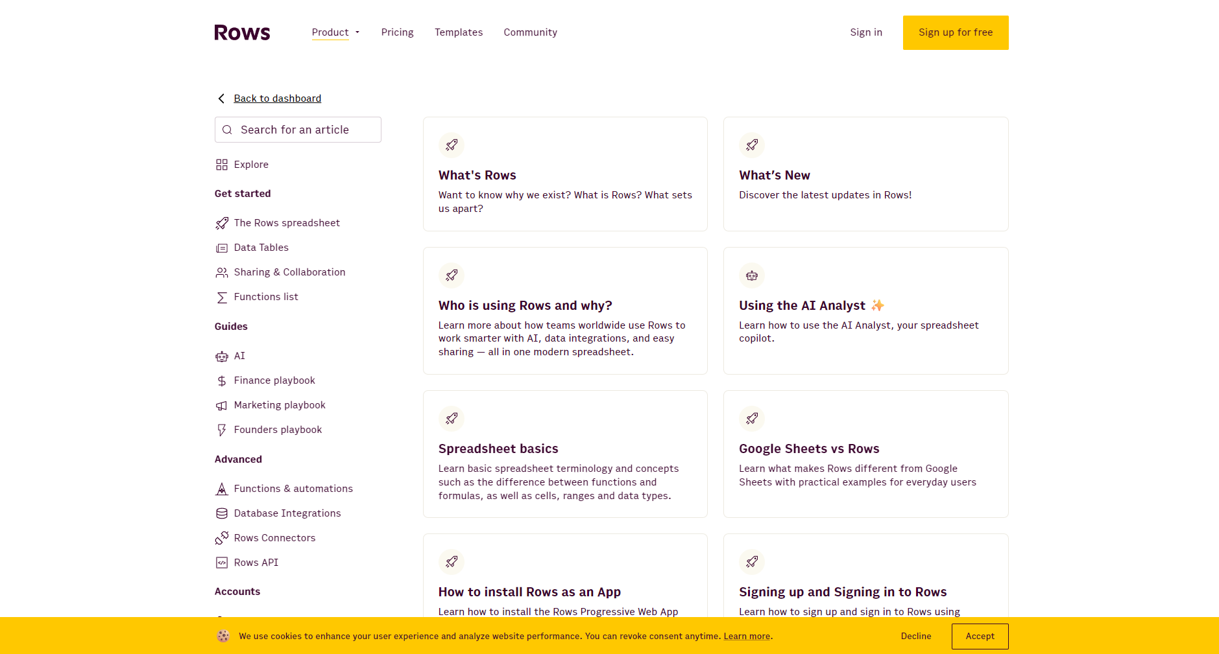Click the rocket icon on Signing up and Signing in card
The height and width of the screenshot is (654, 1219).
(x=752, y=562)
